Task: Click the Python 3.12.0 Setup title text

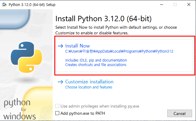Action: click(32, 5)
